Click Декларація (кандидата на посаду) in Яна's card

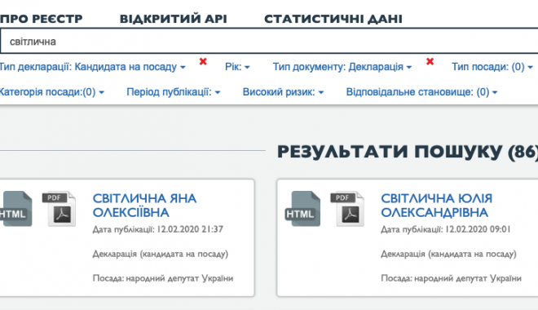pos(161,254)
